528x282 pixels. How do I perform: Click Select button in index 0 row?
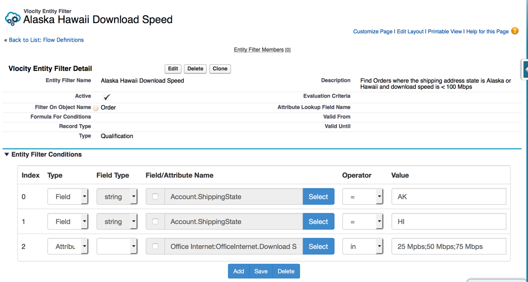(318, 196)
